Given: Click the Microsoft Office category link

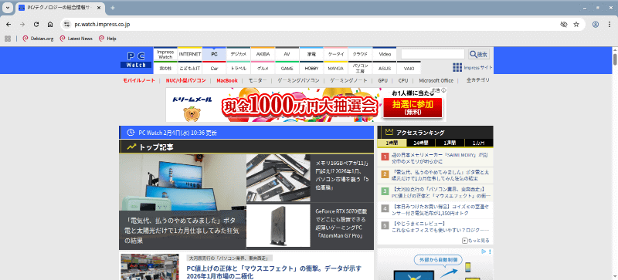Looking at the screenshot, I should (x=436, y=80).
